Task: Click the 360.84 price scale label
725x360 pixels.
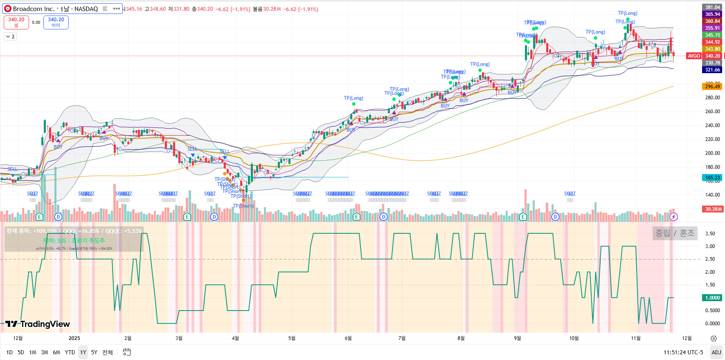Action: click(712, 21)
